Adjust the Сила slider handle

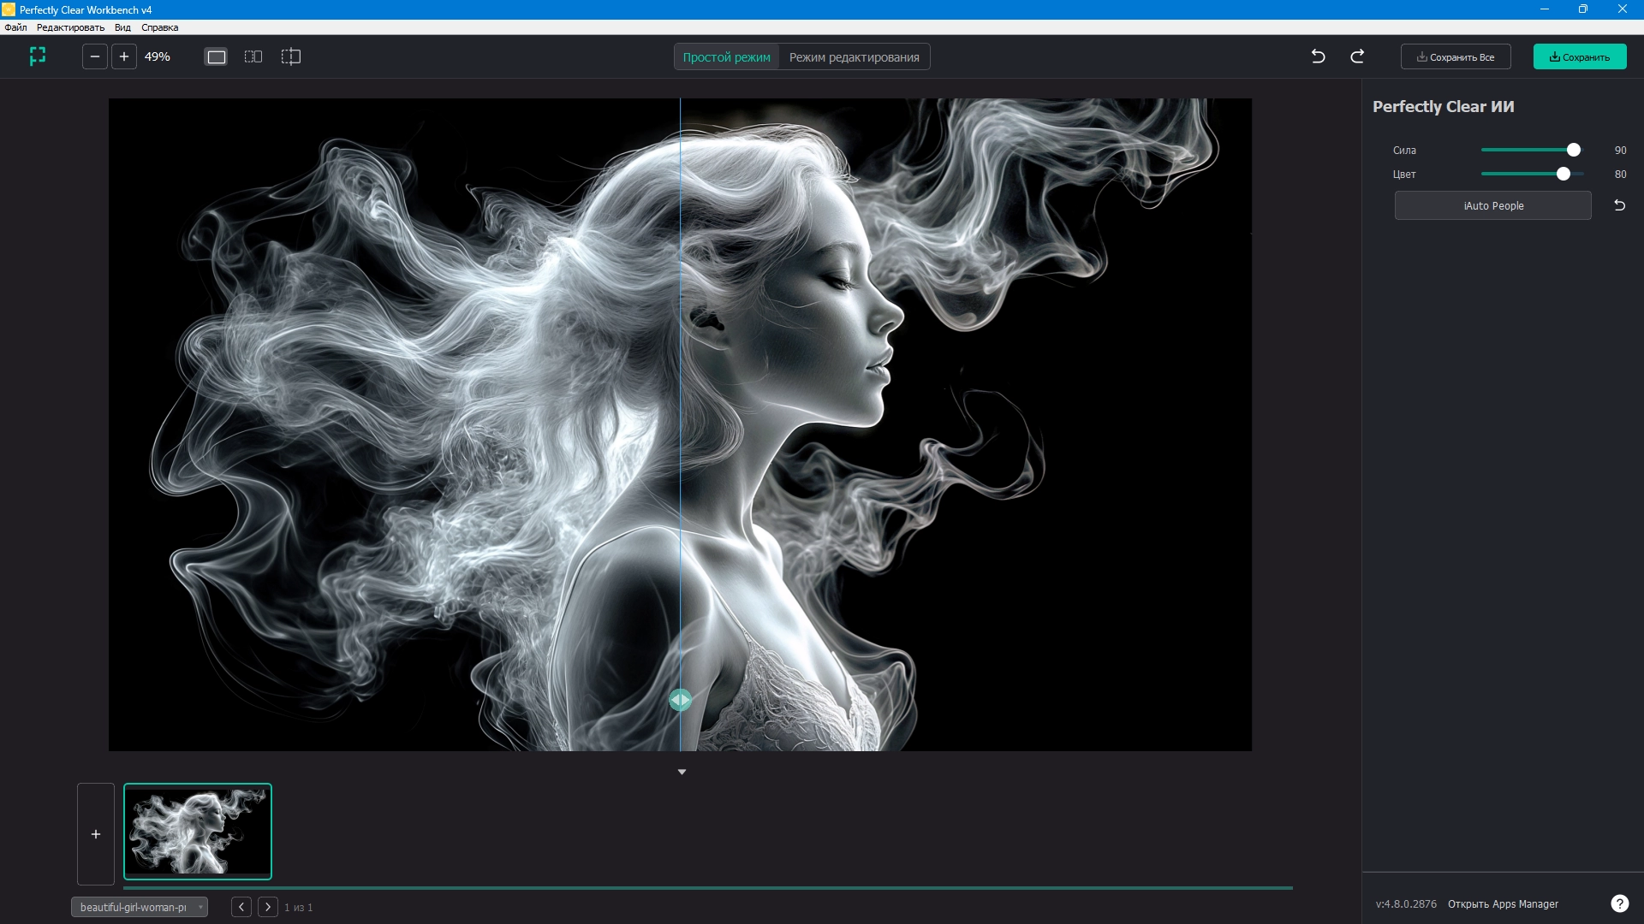pos(1574,150)
